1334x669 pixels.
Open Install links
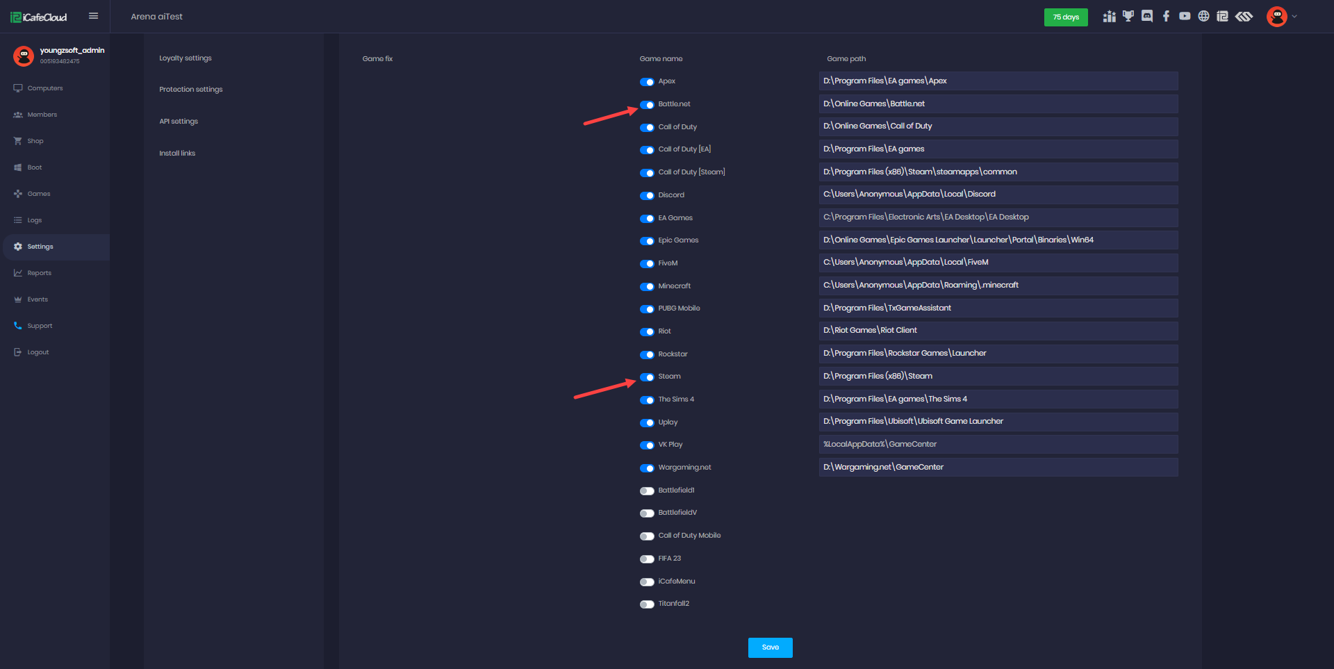[x=177, y=154]
